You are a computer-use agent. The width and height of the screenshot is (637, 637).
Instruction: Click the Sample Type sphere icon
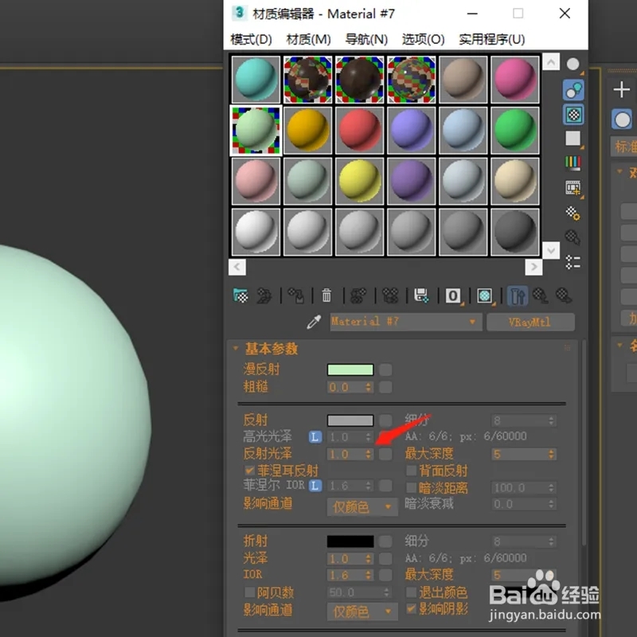[573, 65]
